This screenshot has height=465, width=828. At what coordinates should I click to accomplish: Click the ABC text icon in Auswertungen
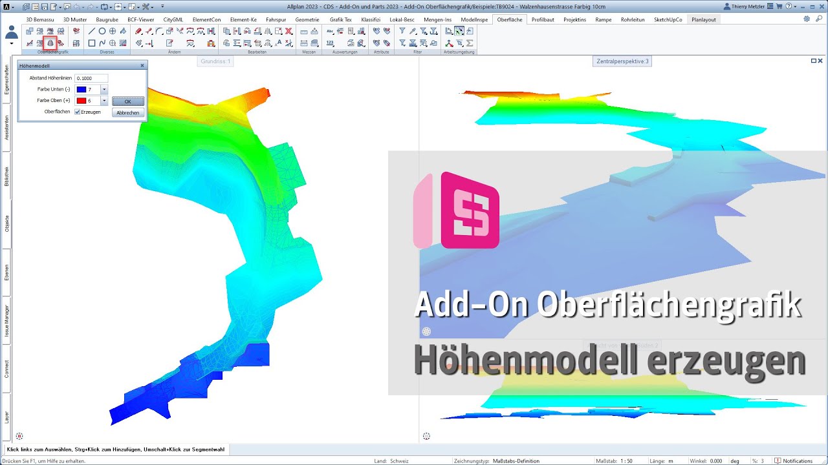pos(330,31)
